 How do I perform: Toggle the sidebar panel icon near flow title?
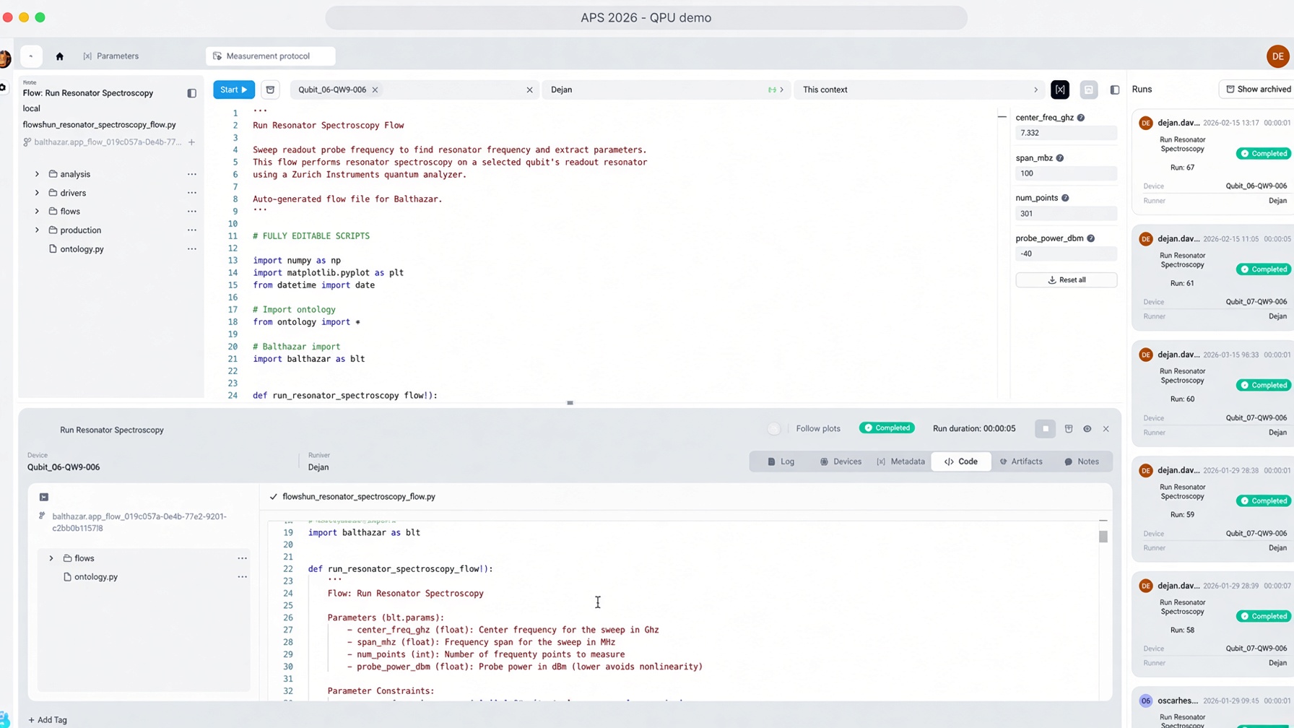click(191, 93)
